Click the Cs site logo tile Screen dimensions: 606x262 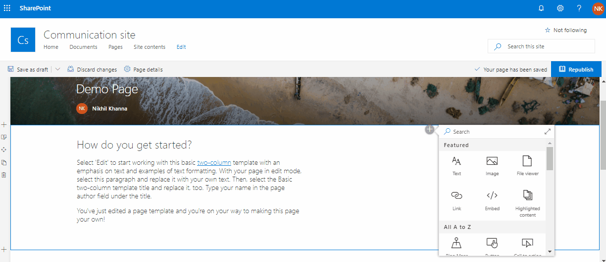(x=23, y=39)
